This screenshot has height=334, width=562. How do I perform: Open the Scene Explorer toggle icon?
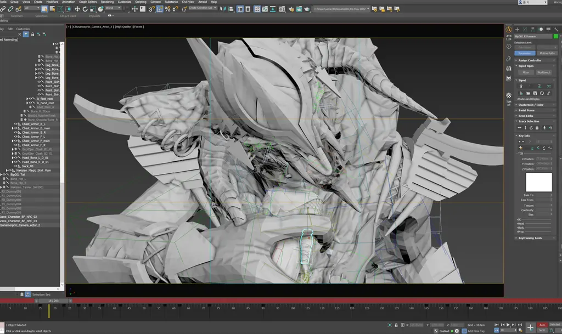(x=240, y=9)
